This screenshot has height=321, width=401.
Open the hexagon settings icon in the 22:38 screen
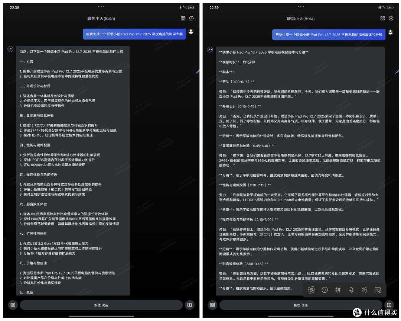pyautogui.click(x=191, y=18)
